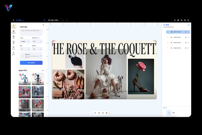Lock the first highlighted layer
The image size is (202, 135).
tap(186, 32)
